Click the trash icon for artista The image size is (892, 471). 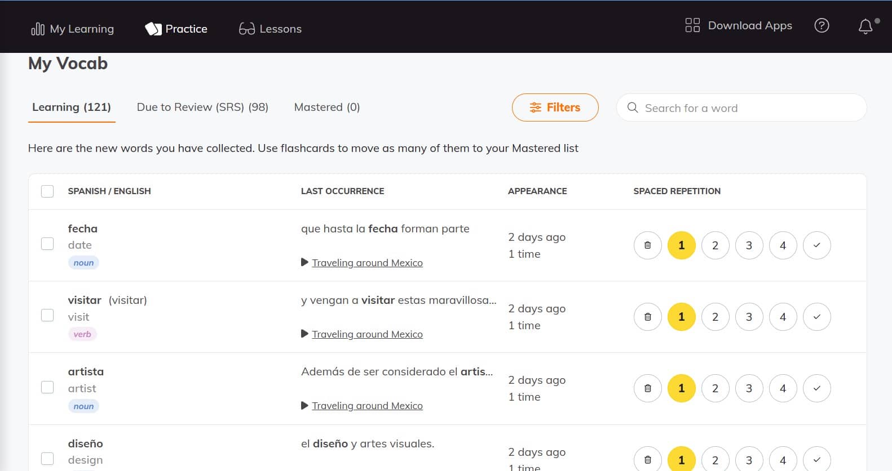click(647, 388)
